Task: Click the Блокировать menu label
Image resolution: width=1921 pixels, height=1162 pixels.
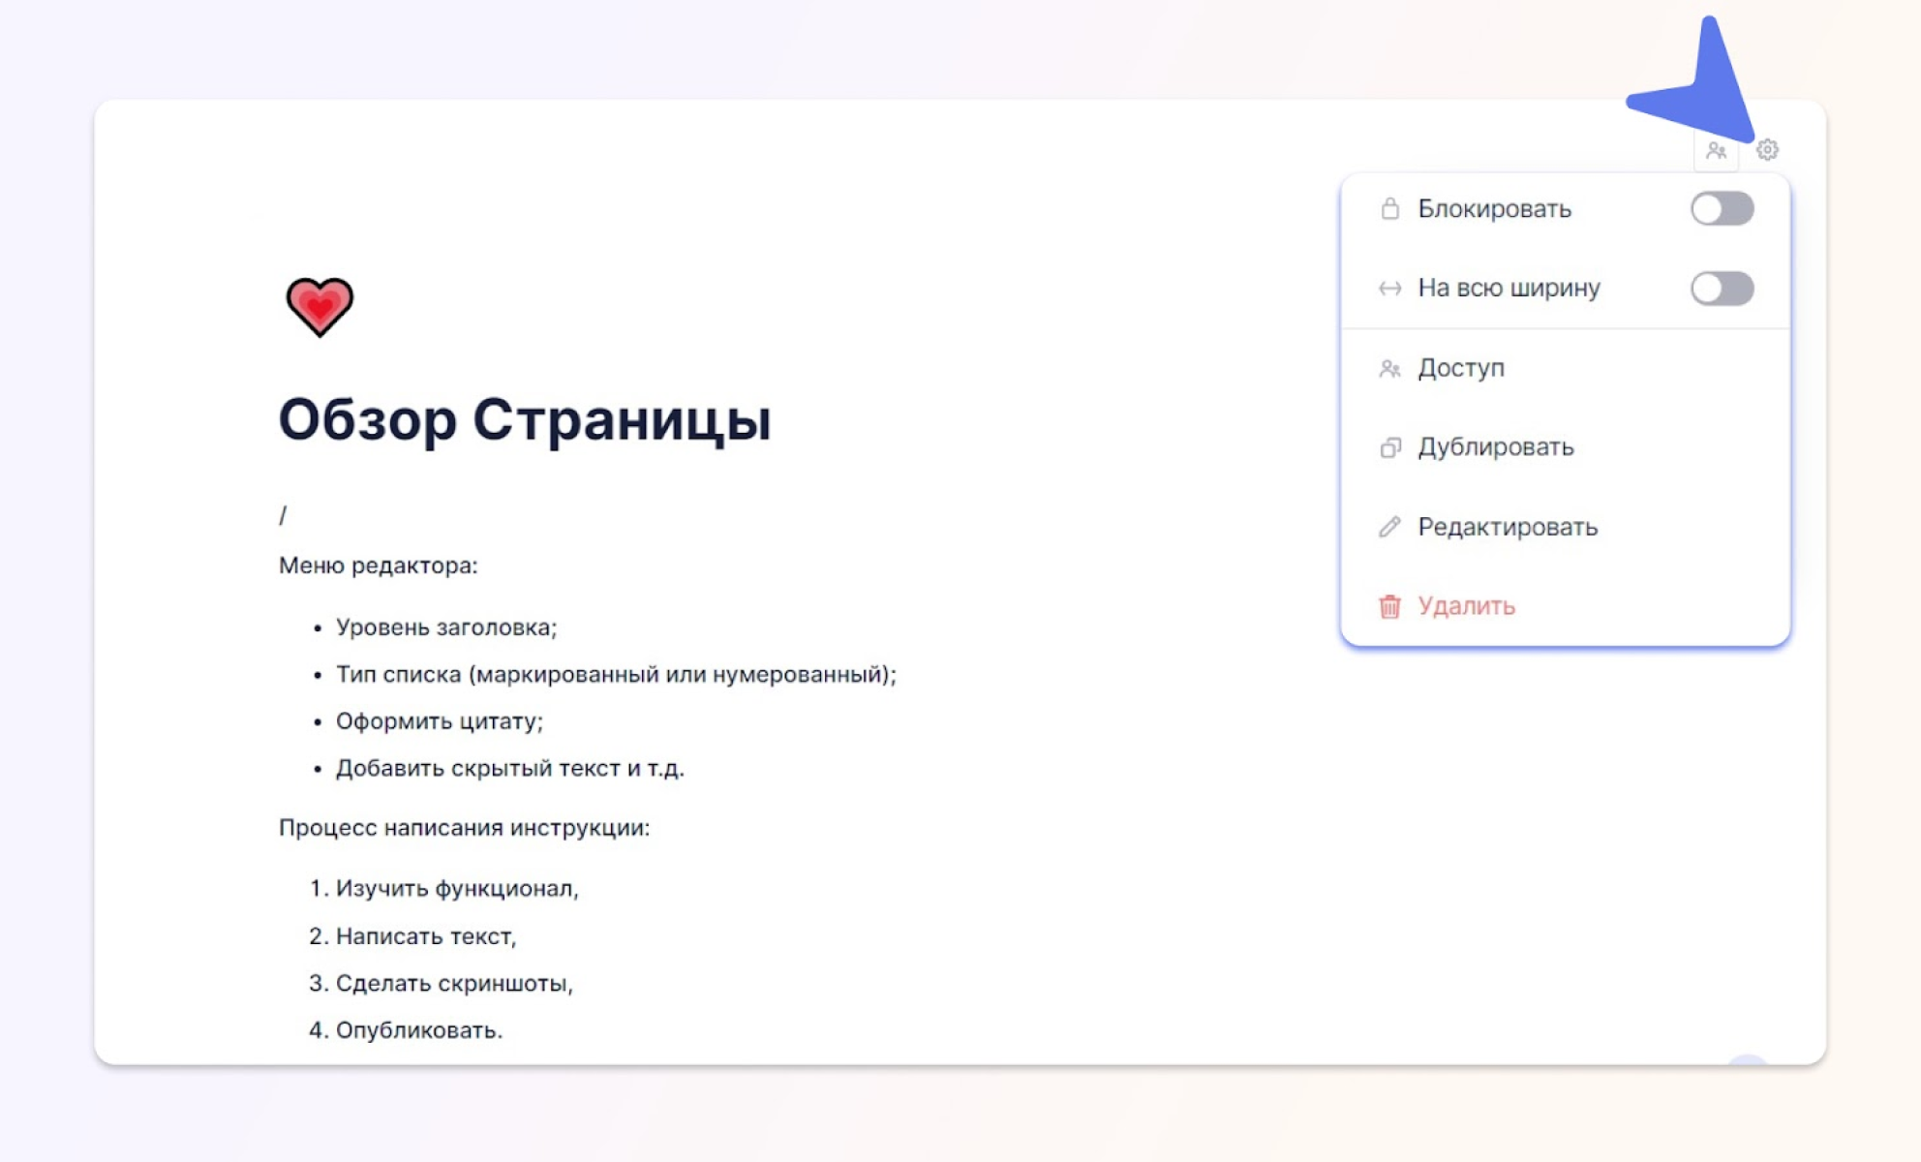Action: point(1495,207)
